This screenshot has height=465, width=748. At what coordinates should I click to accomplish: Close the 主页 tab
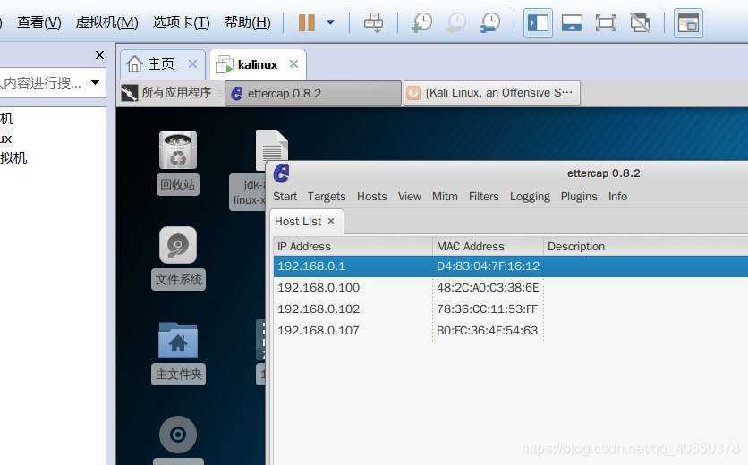192,63
